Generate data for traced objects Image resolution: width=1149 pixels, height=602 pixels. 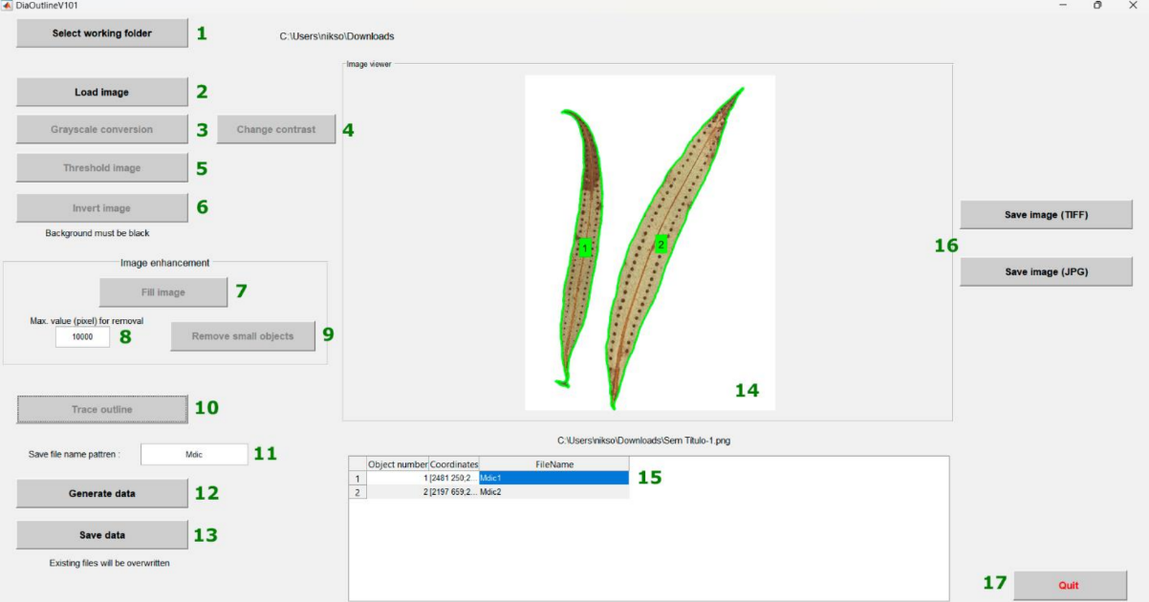pos(100,493)
